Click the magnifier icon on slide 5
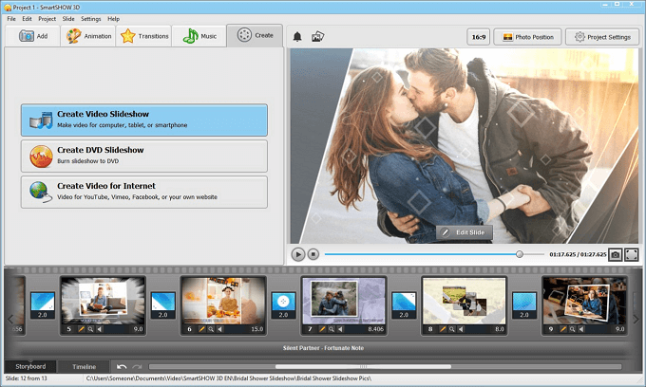 [x=90, y=329]
